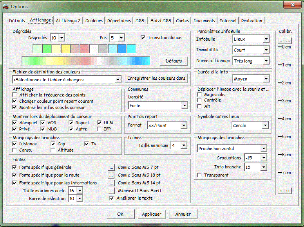Viewport: 304px width, 227px height.
Task: Click the Options window title icon
Action: 6,6
